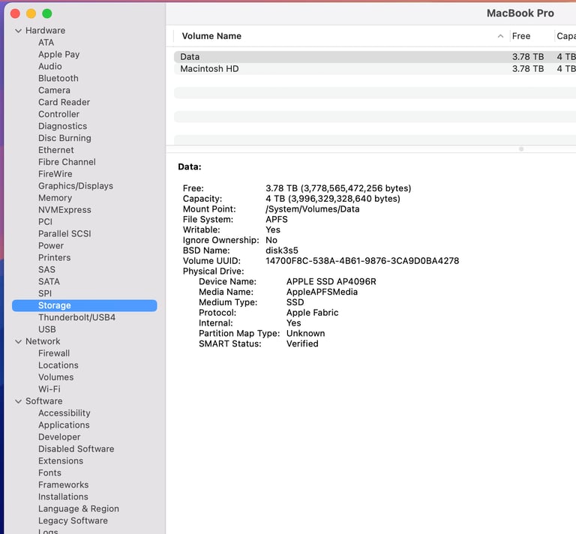Click the APPLE SSD AP4096R device name

[x=331, y=282]
